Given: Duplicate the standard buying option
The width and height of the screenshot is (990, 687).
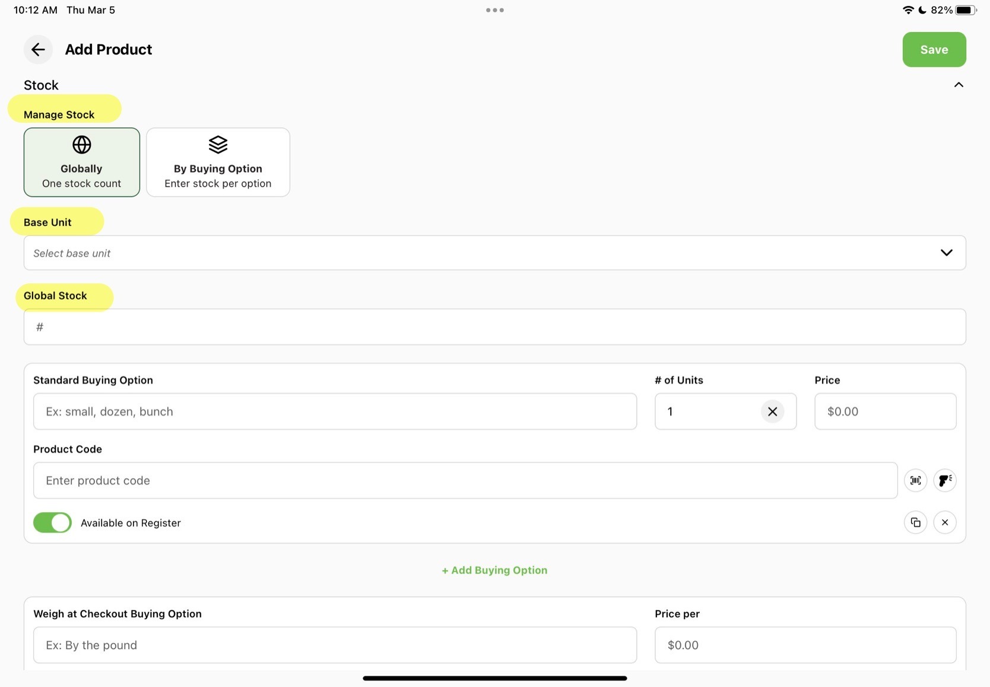Looking at the screenshot, I should [915, 522].
